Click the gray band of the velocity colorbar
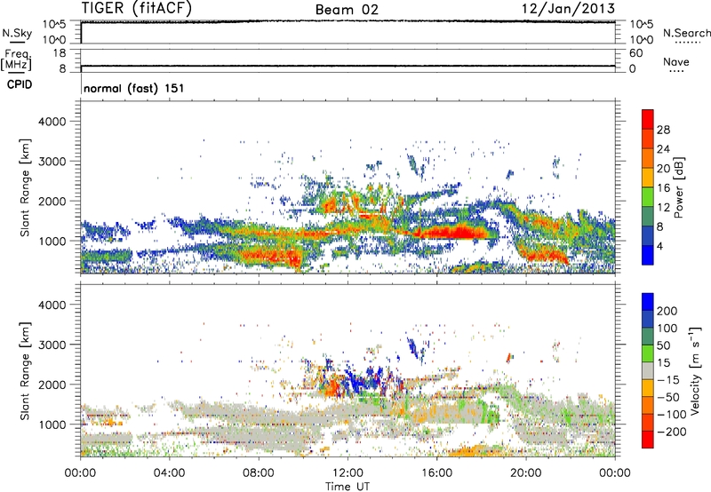711x492 pixels. [x=648, y=371]
